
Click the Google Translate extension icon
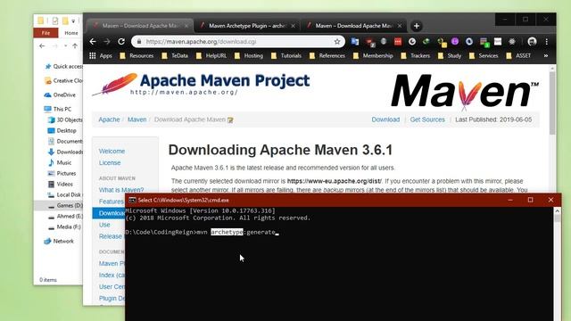pos(355,42)
